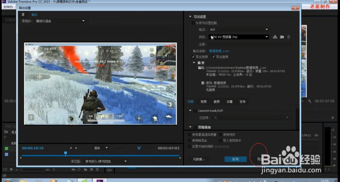This screenshot has height=182, width=340.
Task: Collapse the Lumetri Look/LUT section
Action: coord(190,111)
